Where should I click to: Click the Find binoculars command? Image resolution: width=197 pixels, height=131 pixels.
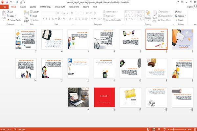[178, 12]
